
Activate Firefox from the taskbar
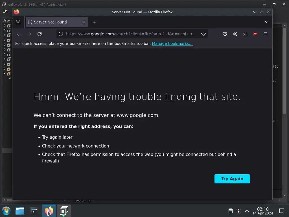click(49, 211)
